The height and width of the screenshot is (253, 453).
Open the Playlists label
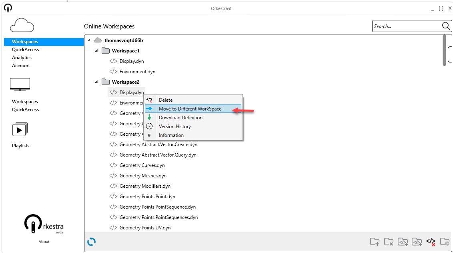[20, 146]
